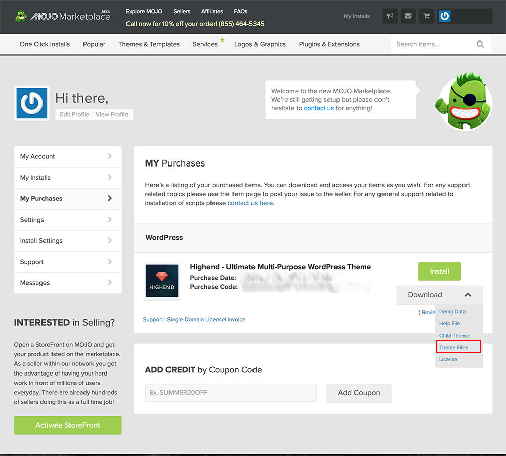Expand Install Settings sidebar chevron

click(x=110, y=240)
